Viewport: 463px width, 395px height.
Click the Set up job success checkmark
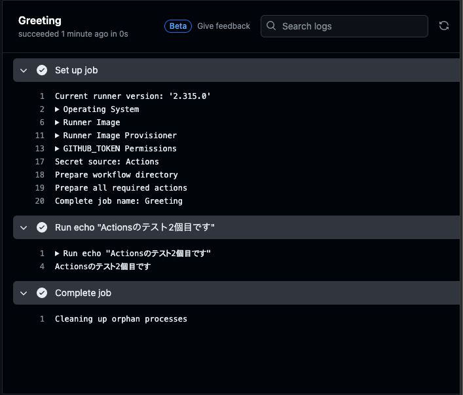(42, 70)
